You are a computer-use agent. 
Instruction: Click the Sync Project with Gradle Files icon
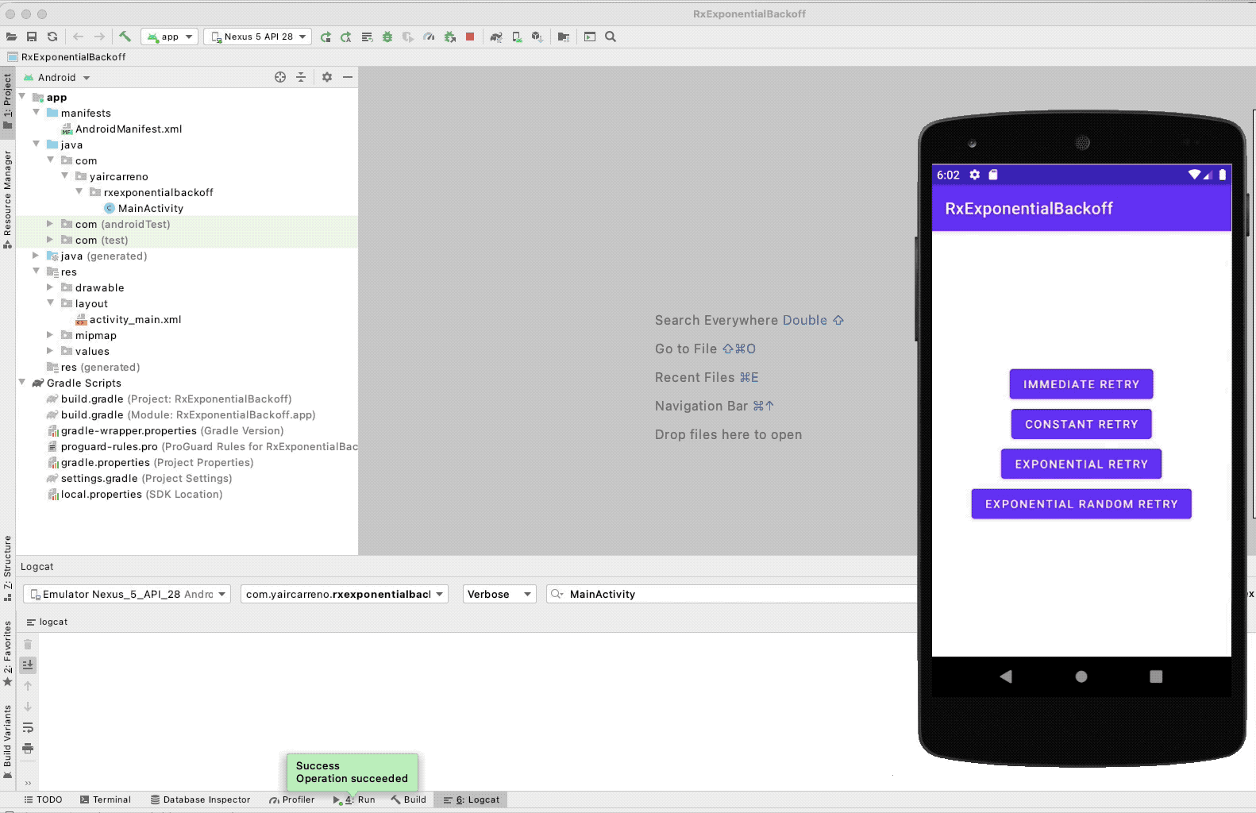tap(496, 37)
